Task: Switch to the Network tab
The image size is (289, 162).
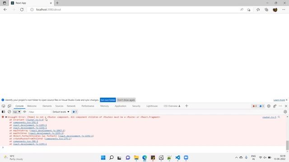Action: [x=71, y=106]
